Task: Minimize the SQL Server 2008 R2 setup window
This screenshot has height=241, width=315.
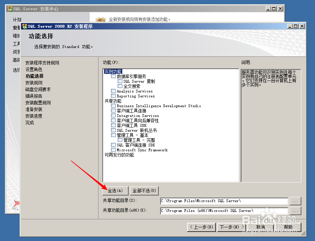Action: (x=290, y=26)
